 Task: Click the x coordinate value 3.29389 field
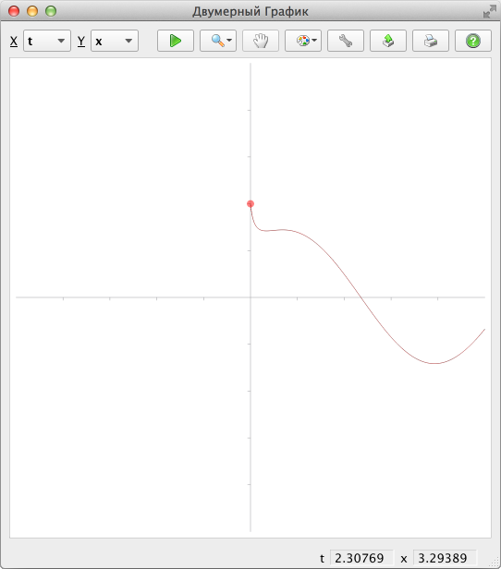(445, 558)
